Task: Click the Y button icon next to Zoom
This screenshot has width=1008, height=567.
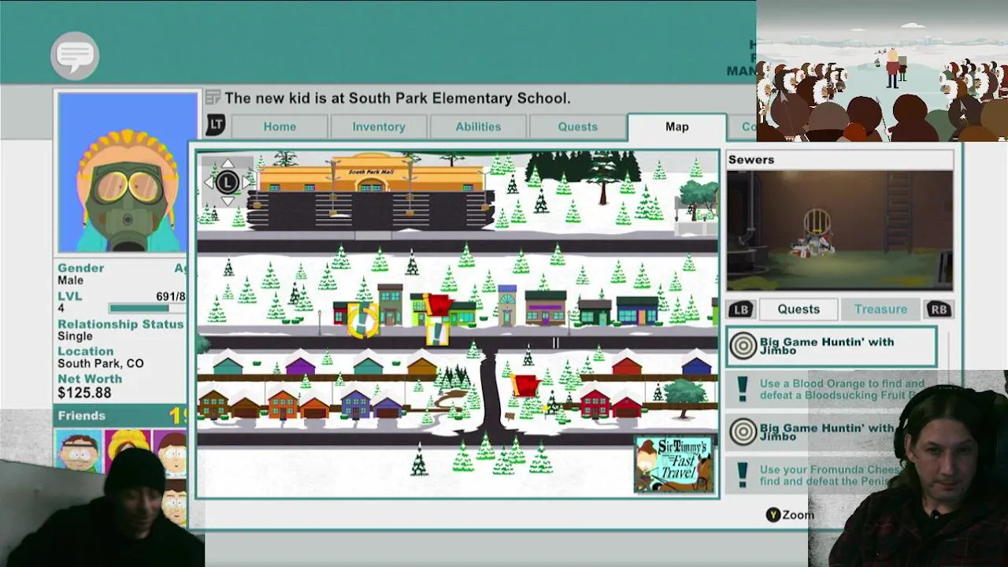Action: tap(773, 514)
